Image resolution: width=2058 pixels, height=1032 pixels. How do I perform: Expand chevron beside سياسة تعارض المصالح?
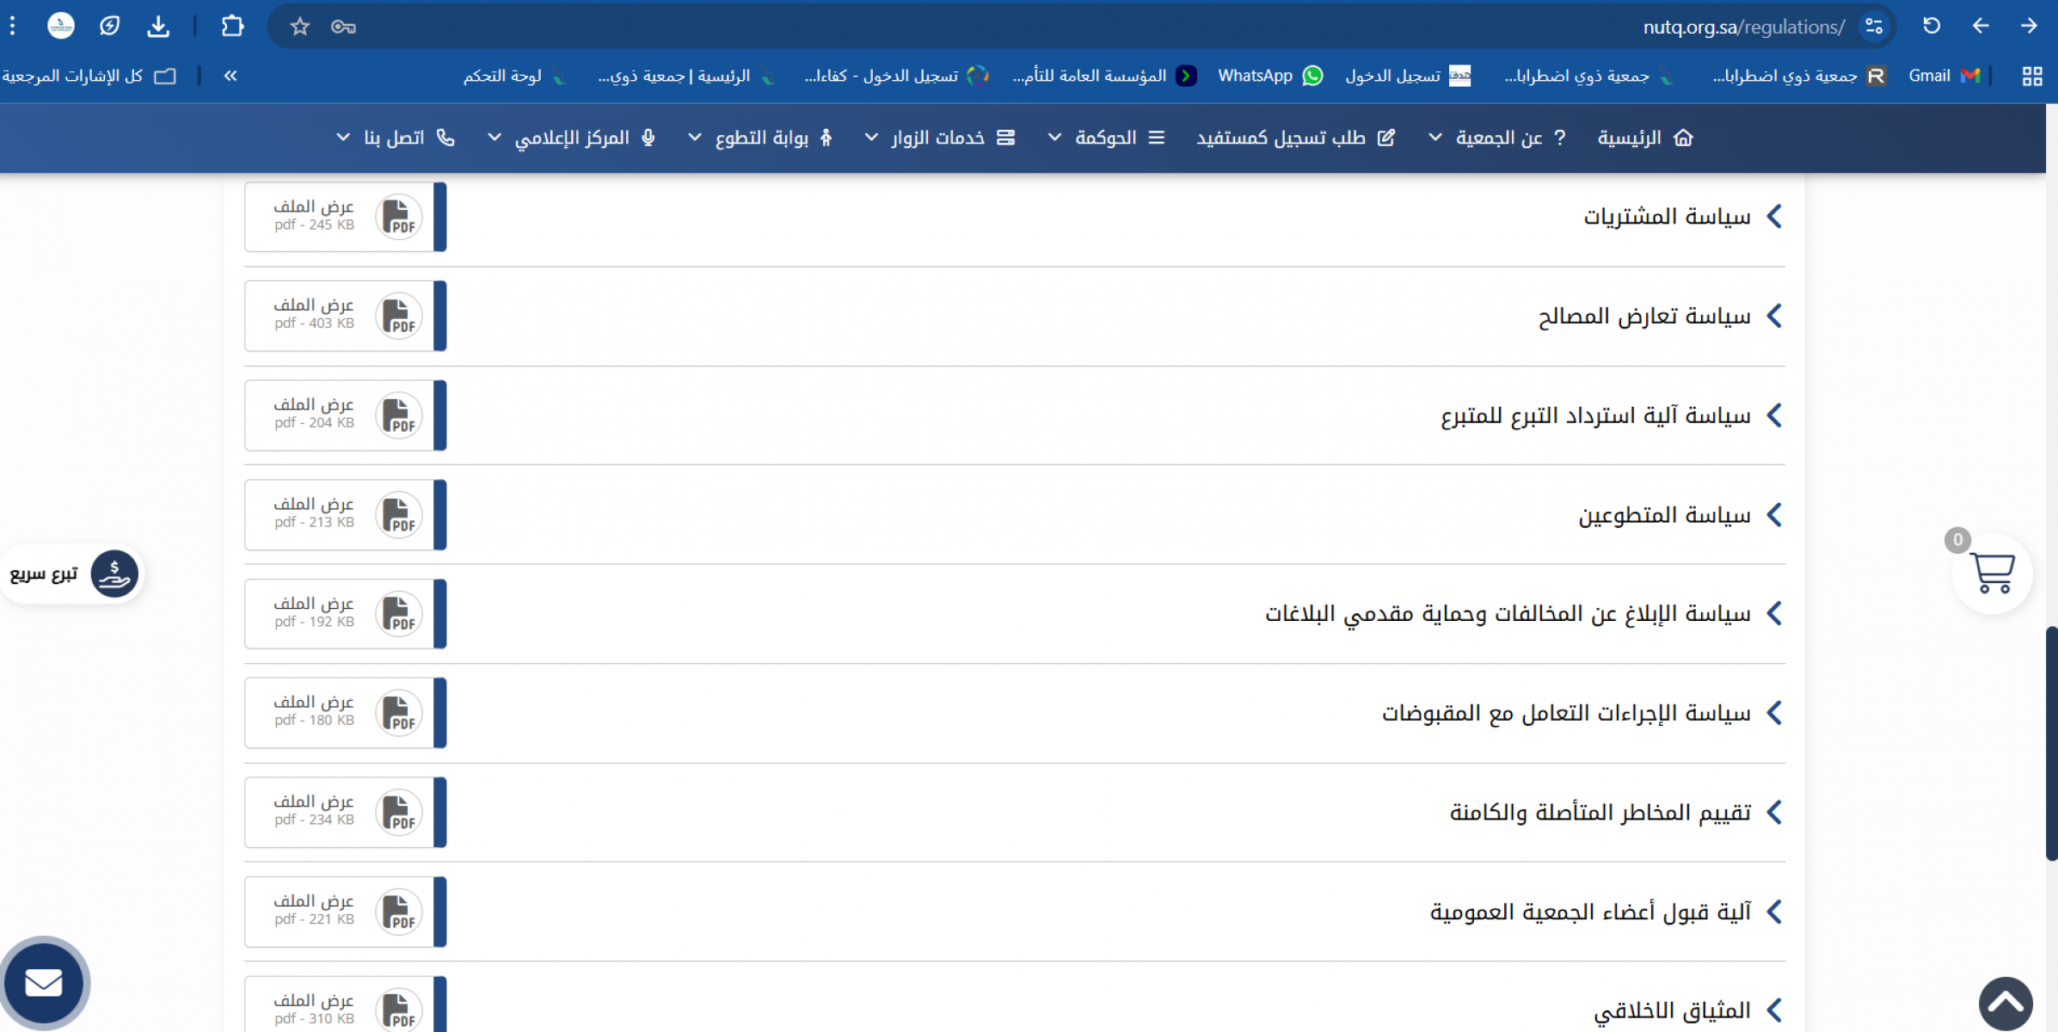[1774, 316]
